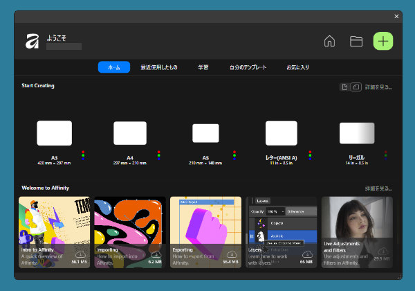Set landscape orientation page icon
415x291 pixels.
[356, 87]
